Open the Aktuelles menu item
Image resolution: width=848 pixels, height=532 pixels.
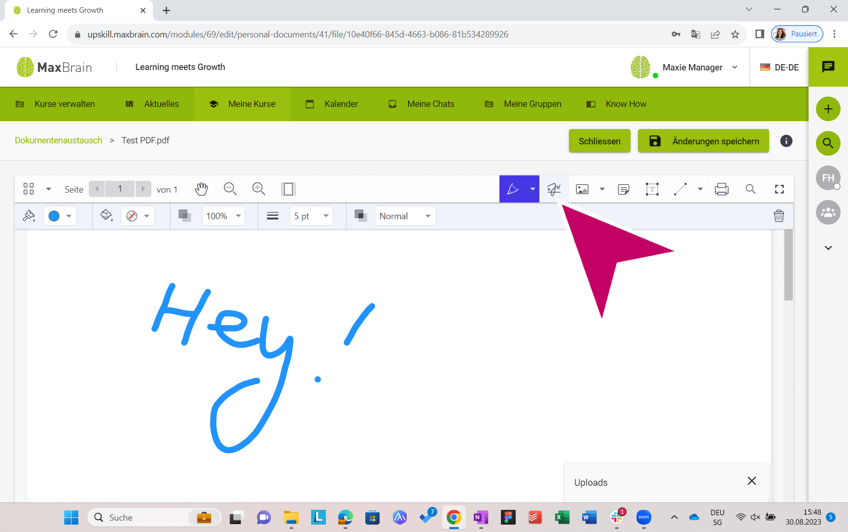(152, 104)
